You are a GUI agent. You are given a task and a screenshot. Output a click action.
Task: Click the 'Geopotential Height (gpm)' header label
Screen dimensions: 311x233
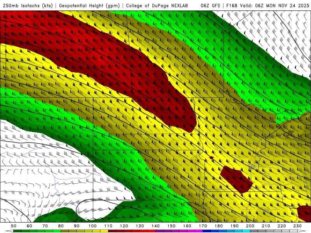point(89,5)
